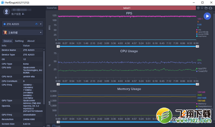
Task: Click the location pin marker icon
Action: [x=198, y=8]
